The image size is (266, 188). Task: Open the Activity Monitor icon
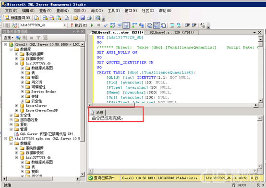coord(98,18)
